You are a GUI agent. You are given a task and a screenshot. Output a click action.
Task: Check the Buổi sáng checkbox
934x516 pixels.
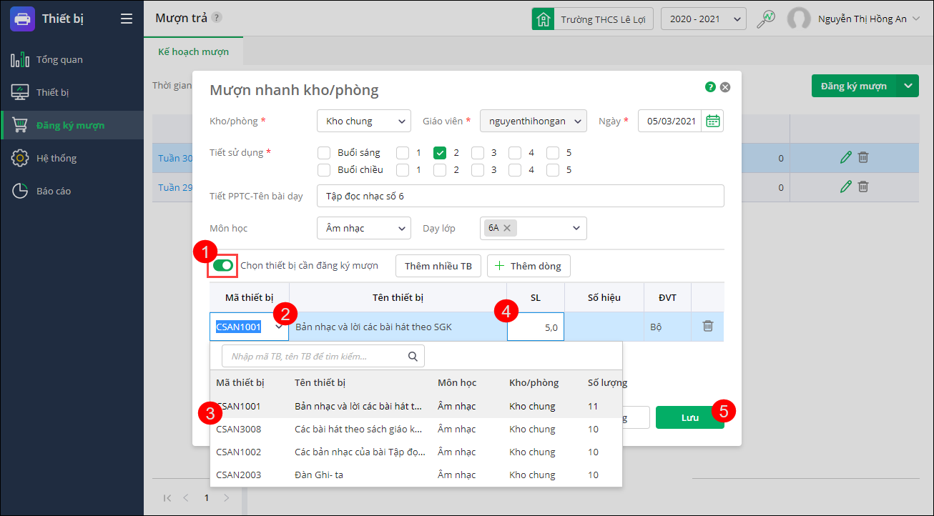click(x=324, y=152)
